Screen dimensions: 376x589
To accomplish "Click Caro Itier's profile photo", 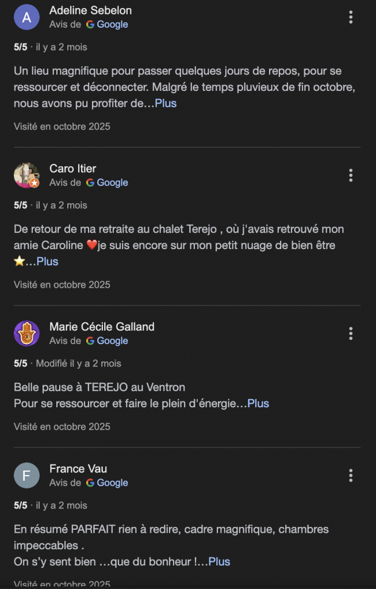I will (x=26, y=175).
